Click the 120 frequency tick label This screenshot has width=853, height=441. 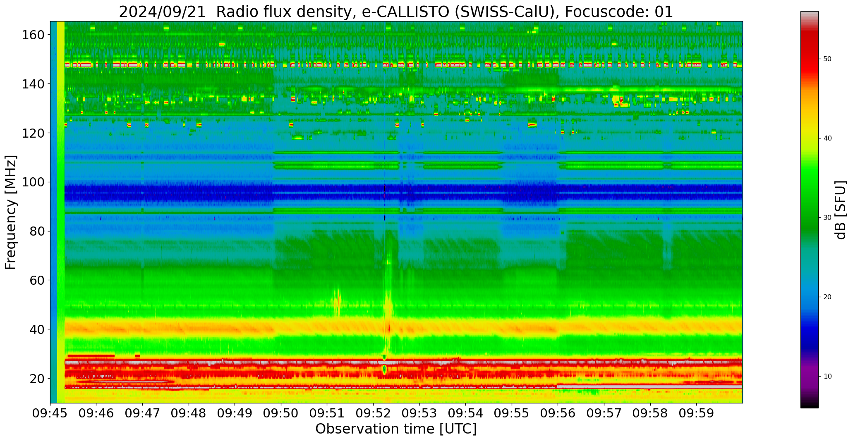[x=33, y=133]
